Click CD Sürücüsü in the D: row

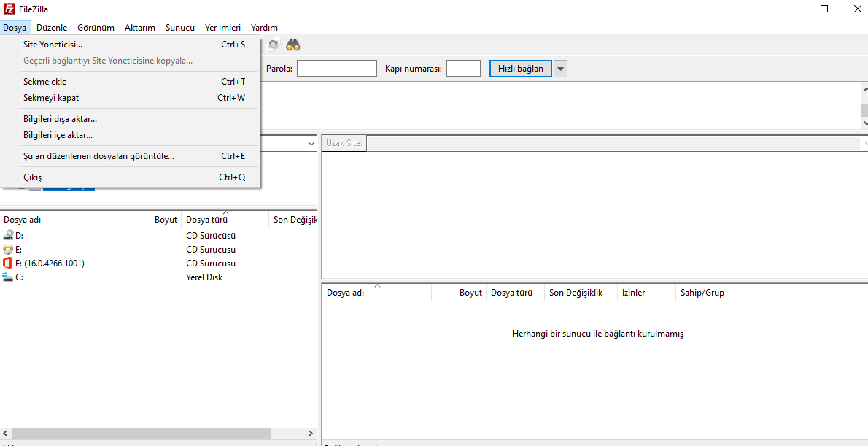tap(211, 236)
